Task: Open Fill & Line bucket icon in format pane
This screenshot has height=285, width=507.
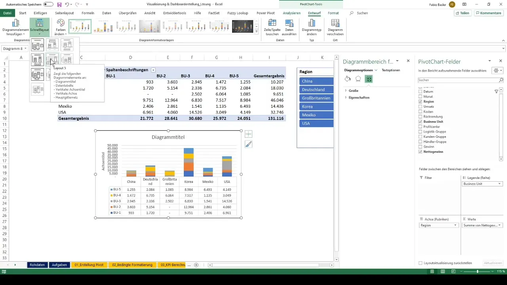Action: (x=348, y=79)
